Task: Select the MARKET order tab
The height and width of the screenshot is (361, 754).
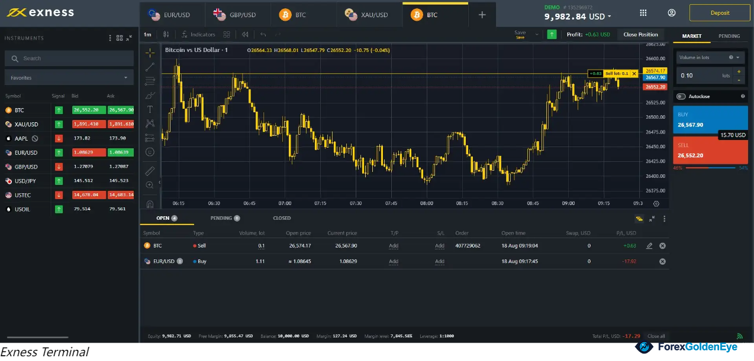Action: pos(691,36)
